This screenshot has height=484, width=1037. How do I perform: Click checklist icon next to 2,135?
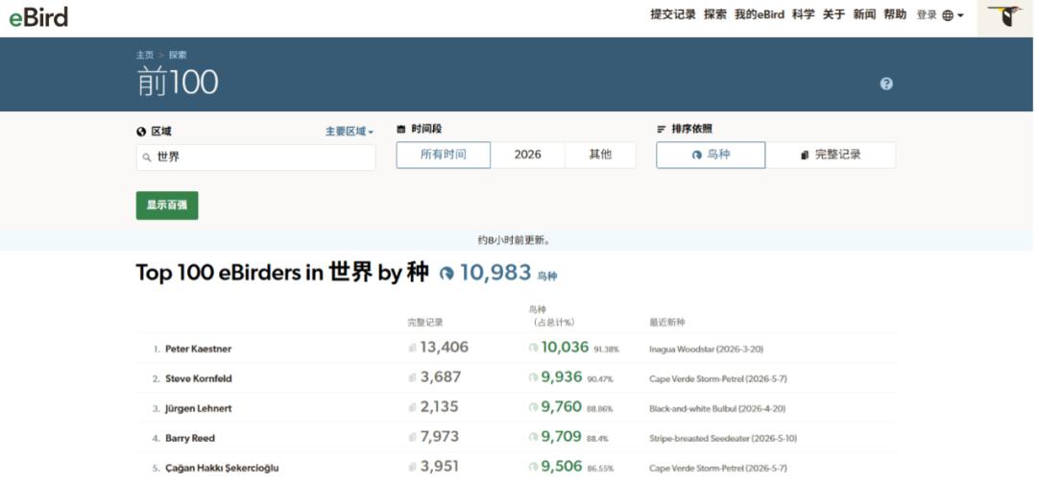pyautogui.click(x=413, y=407)
